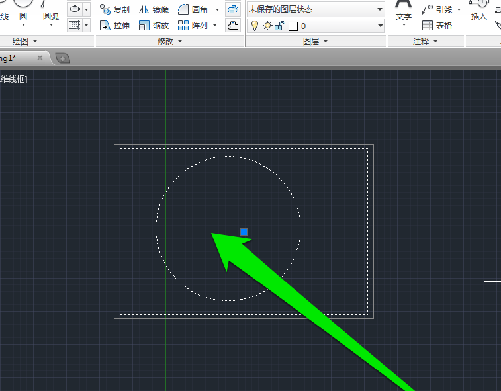Image resolution: width=501 pixels, height=391 pixels.
Task: Expand the 文字 (Text) dropdown arrow
Action: tap(404, 25)
